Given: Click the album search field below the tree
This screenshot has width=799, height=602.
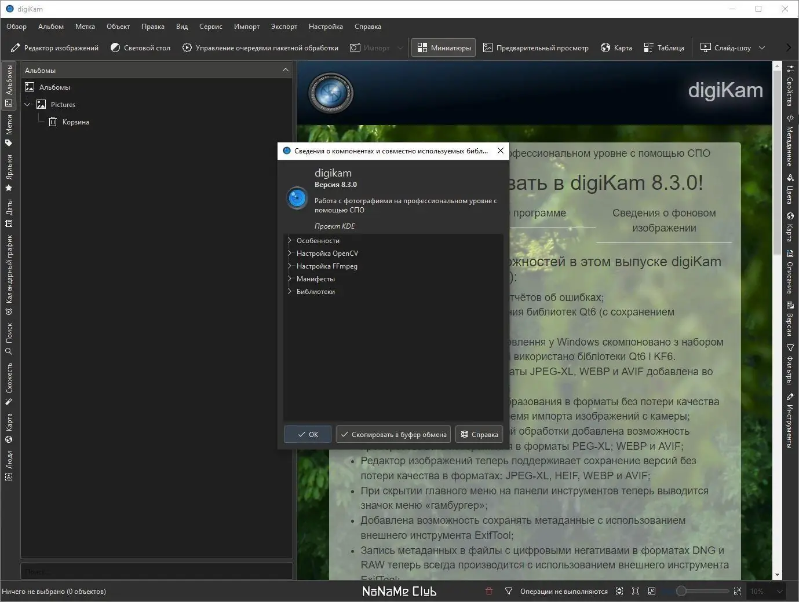Looking at the screenshot, I should point(156,571).
